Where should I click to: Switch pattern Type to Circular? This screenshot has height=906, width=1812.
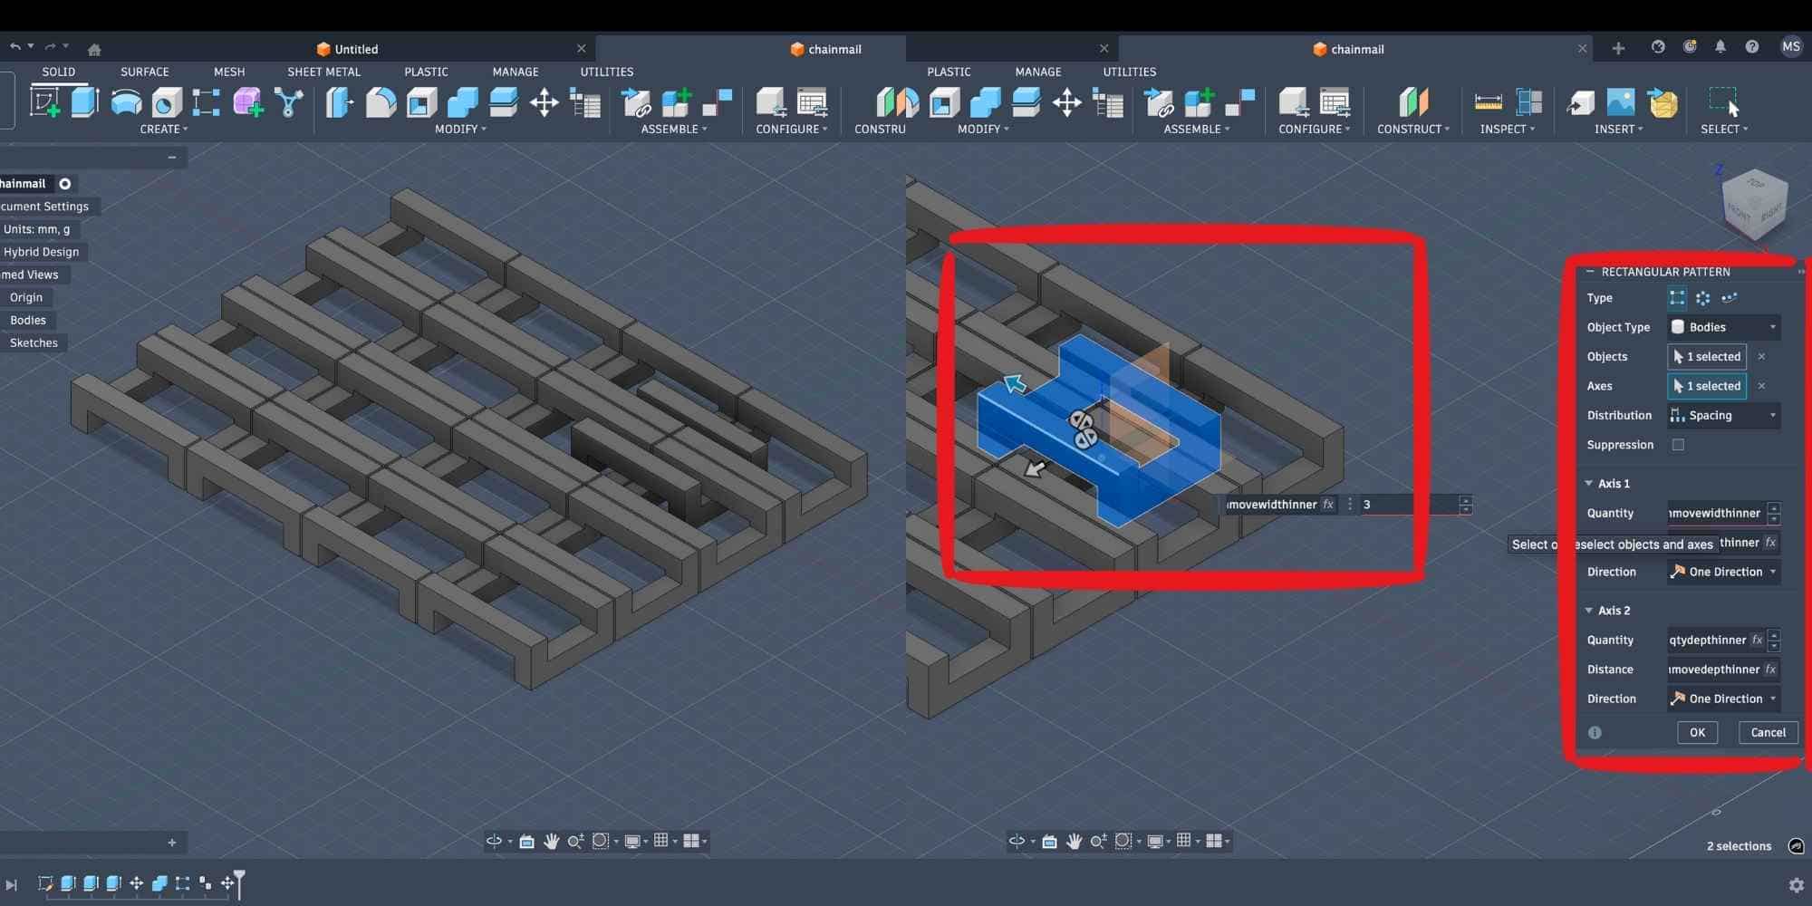[1703, 298]
